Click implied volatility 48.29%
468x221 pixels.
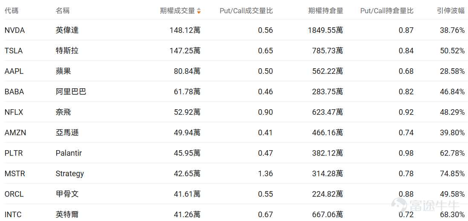tap(452, 112)
